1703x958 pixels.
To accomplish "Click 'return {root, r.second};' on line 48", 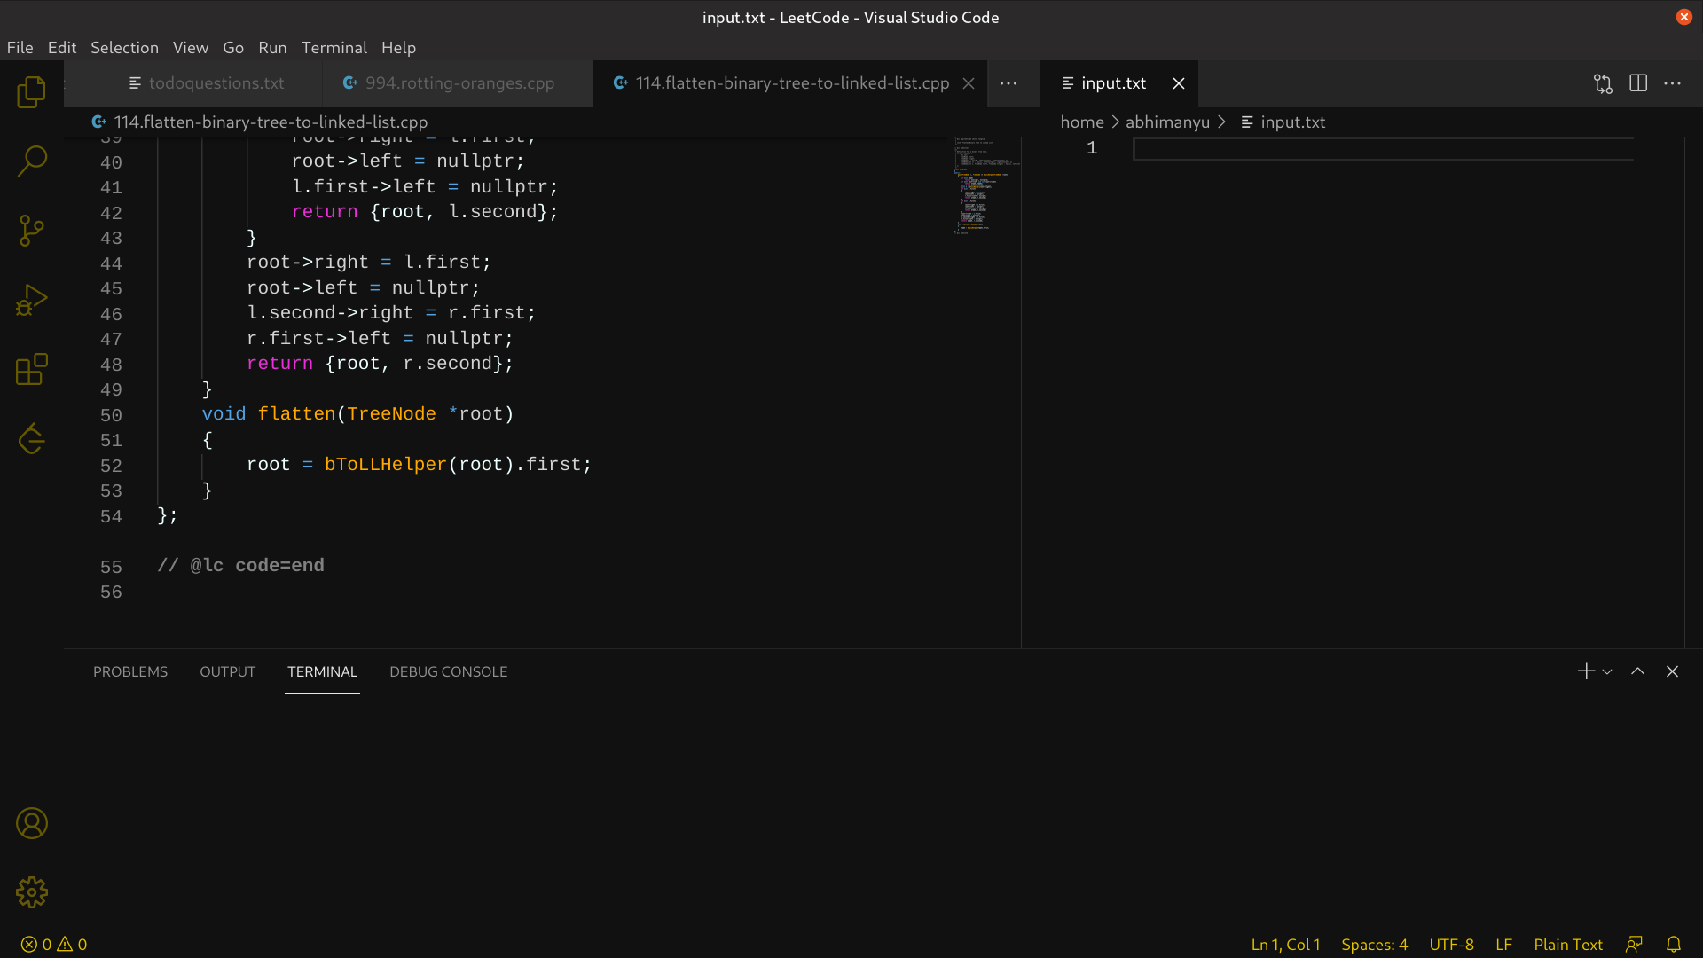I will (x=380, y=364).
